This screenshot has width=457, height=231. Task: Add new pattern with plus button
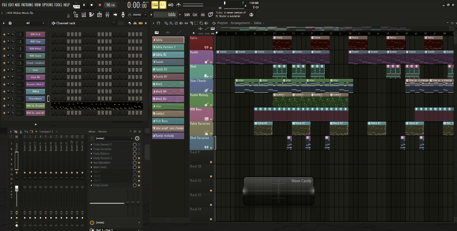point(180,15)
